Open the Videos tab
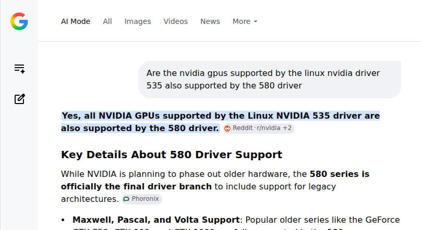Image resolution: width=421 pixels, height=230 pixels. pos(175,21)
